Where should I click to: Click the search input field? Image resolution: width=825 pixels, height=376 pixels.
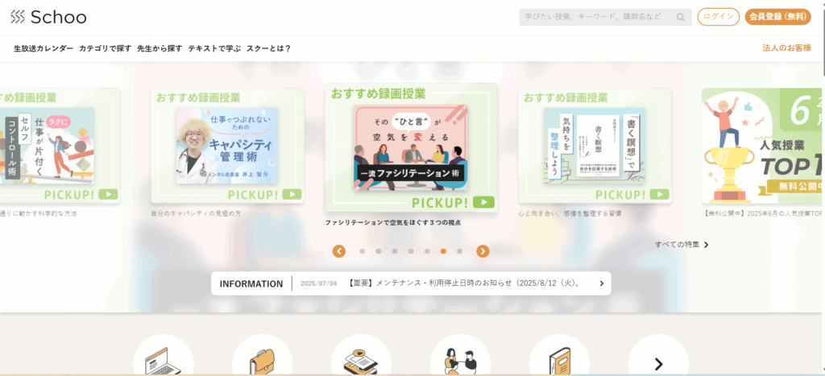click(x=599, y=17)
